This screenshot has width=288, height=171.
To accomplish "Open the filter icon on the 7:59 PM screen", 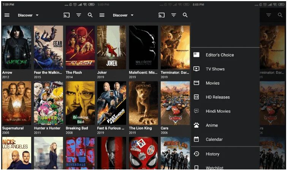I will pyautogui.click(x=79, y=15).
